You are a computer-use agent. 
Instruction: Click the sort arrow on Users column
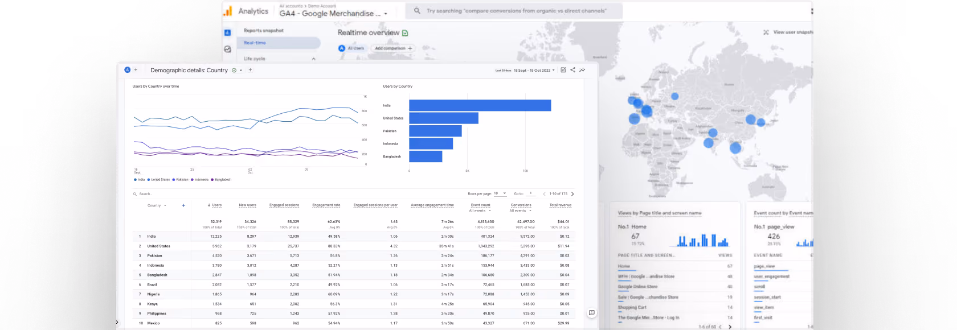pyautogui.click(x=209, y=205)
